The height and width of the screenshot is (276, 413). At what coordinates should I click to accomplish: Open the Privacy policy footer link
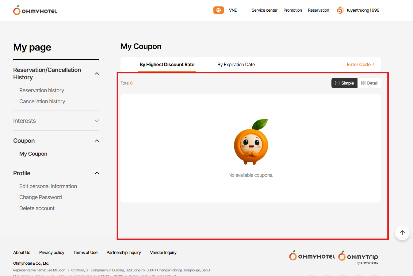coord(52,252)
